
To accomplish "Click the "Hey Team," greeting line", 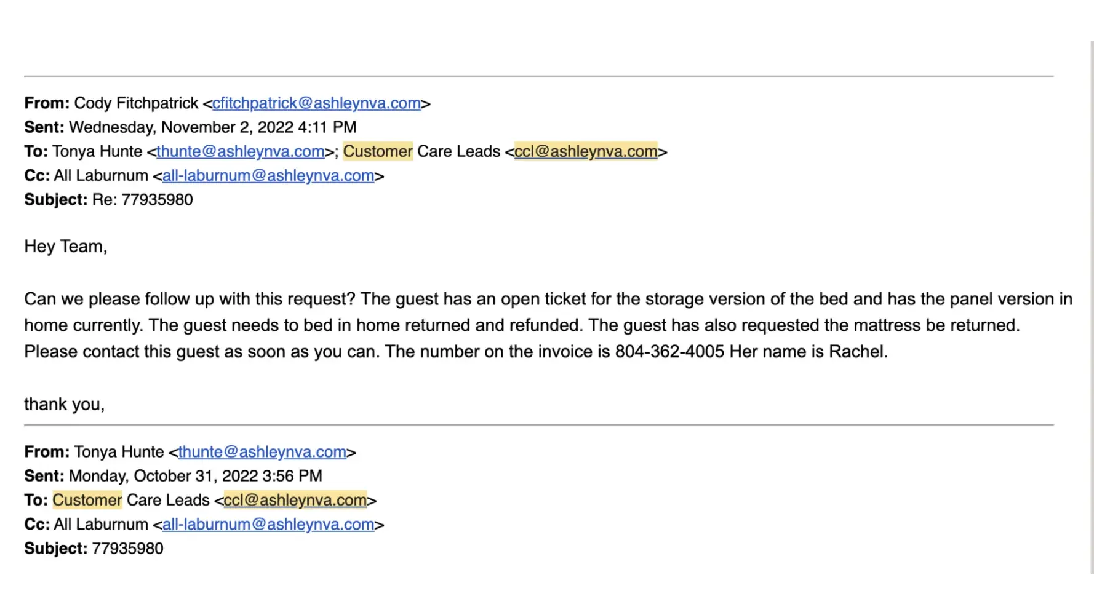I will 66,247.
